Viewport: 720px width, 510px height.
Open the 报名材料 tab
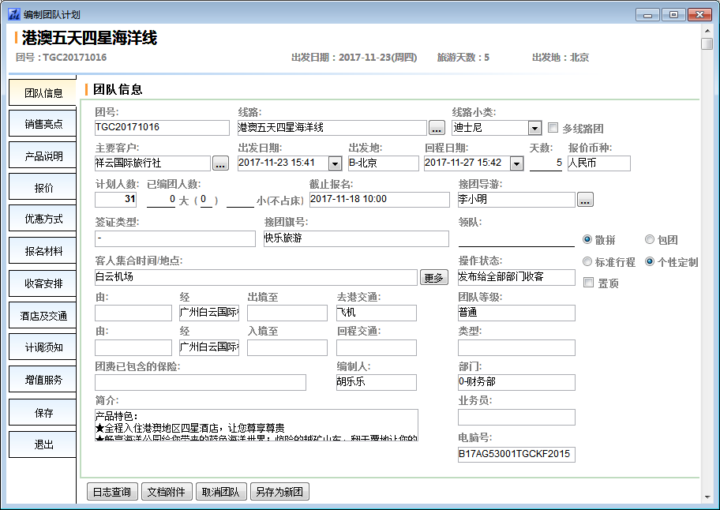click(x=43, y=251)
